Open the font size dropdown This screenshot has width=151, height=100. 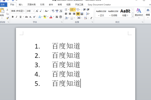pos(34,11)
